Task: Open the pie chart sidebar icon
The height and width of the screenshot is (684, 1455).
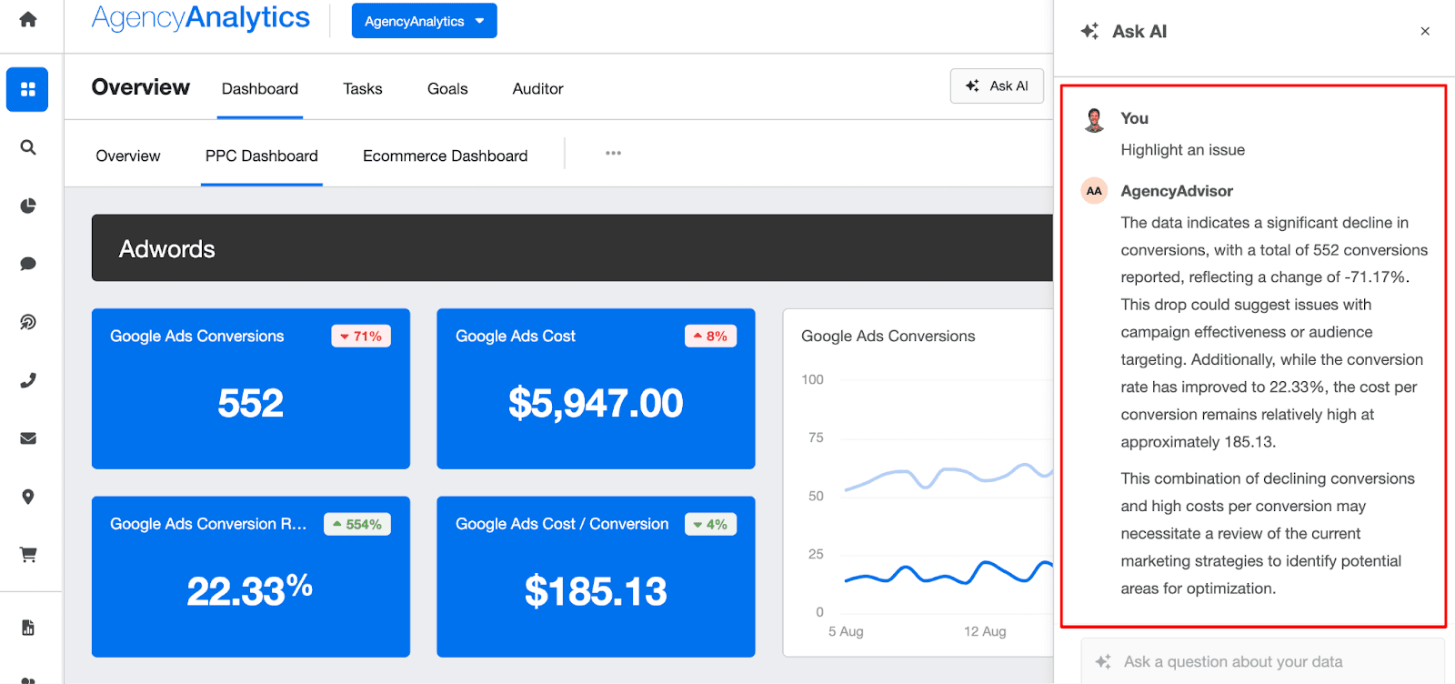Action: 28,206
